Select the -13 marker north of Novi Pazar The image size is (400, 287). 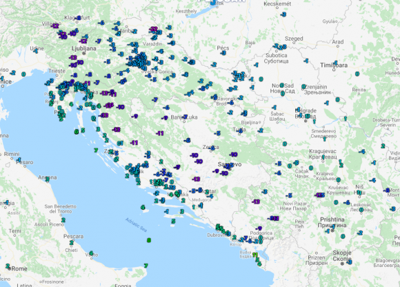coord(256,201)
